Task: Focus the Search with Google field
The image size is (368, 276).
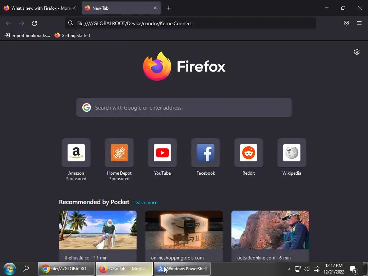Action: click(x=184, y=107)
